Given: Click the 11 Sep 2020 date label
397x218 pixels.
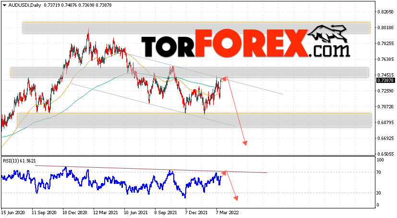Looking at the screenshot, I should coord(44,213).
